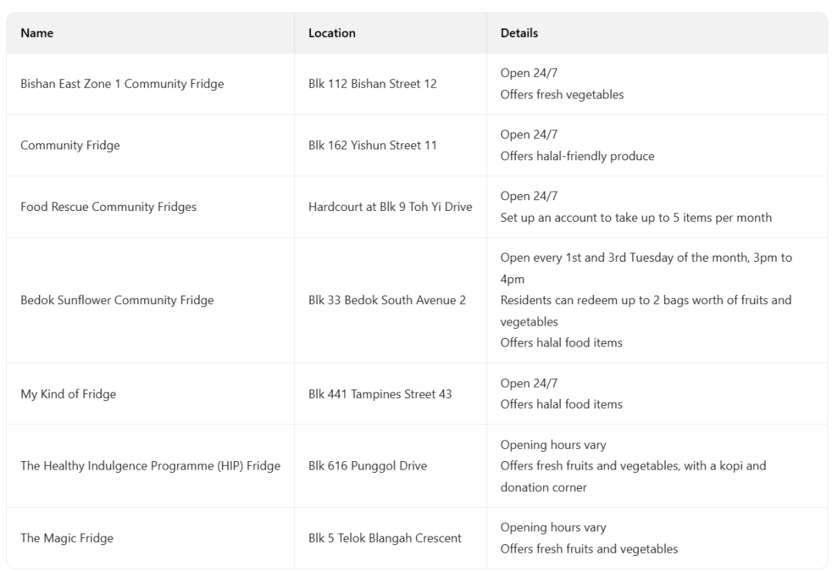Screen dimensions: 832x572
Task: Click the 'Set up an account' detail line
Action: tap(636, 218)
